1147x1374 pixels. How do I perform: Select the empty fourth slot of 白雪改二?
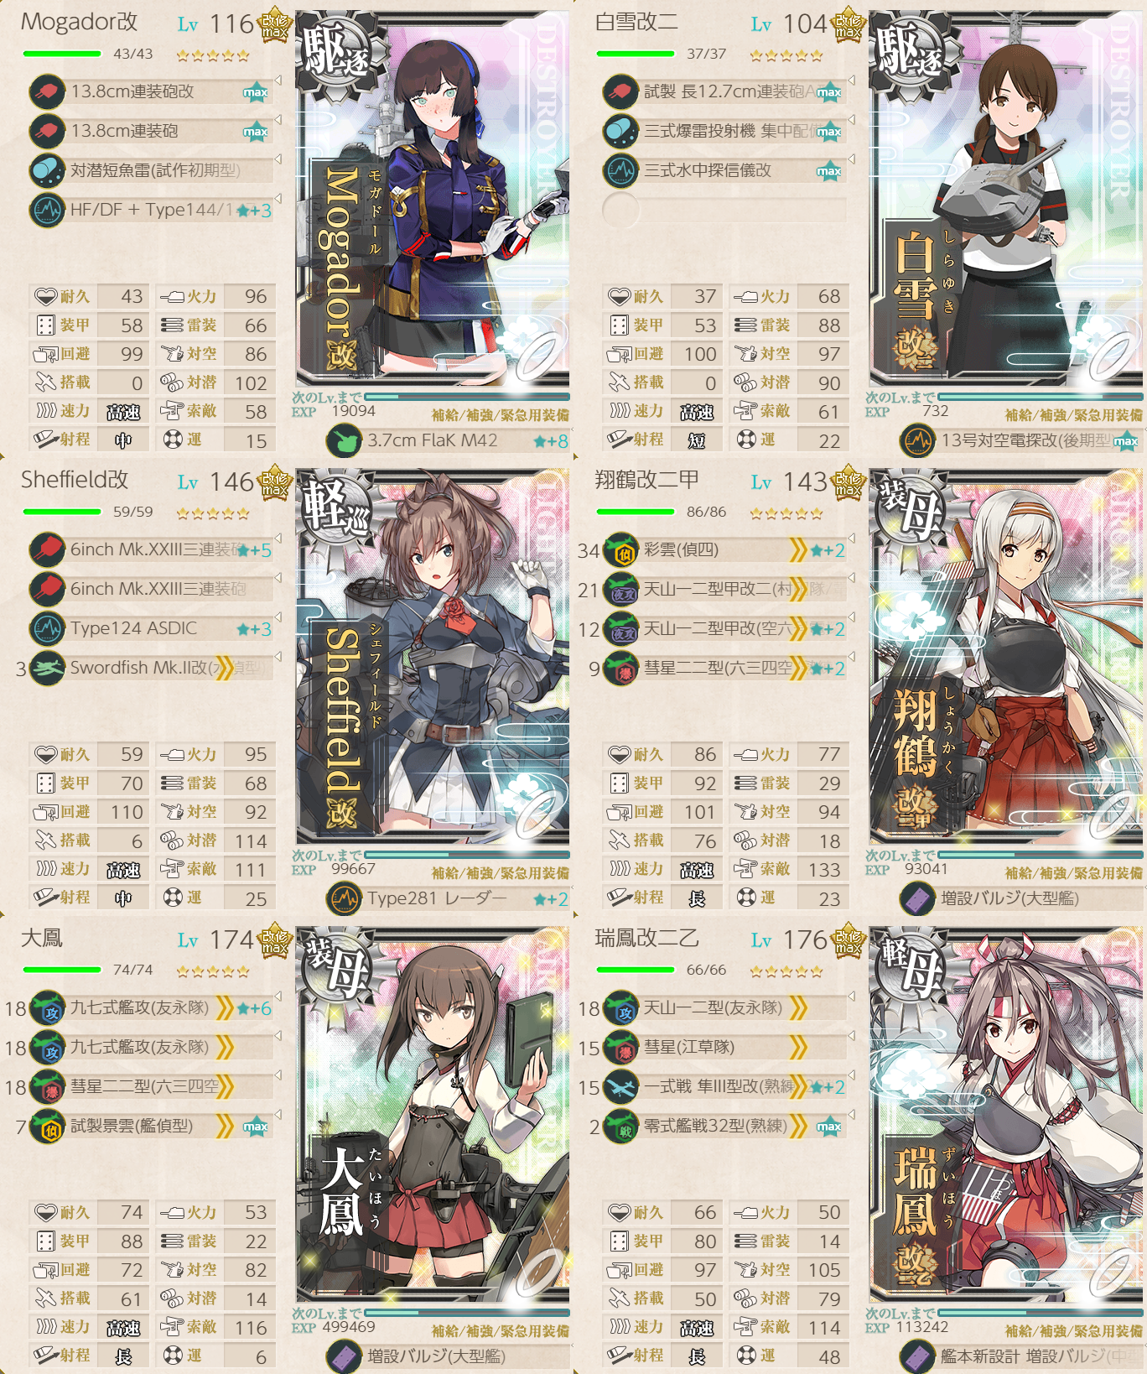(x=724, y=210)
